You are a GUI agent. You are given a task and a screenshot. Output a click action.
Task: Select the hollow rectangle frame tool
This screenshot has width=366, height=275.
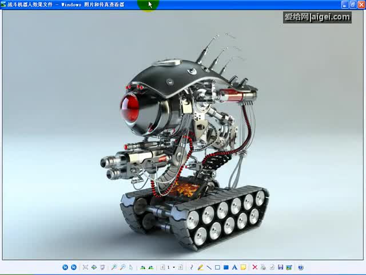pyautogui.click(x=217, y=268)
